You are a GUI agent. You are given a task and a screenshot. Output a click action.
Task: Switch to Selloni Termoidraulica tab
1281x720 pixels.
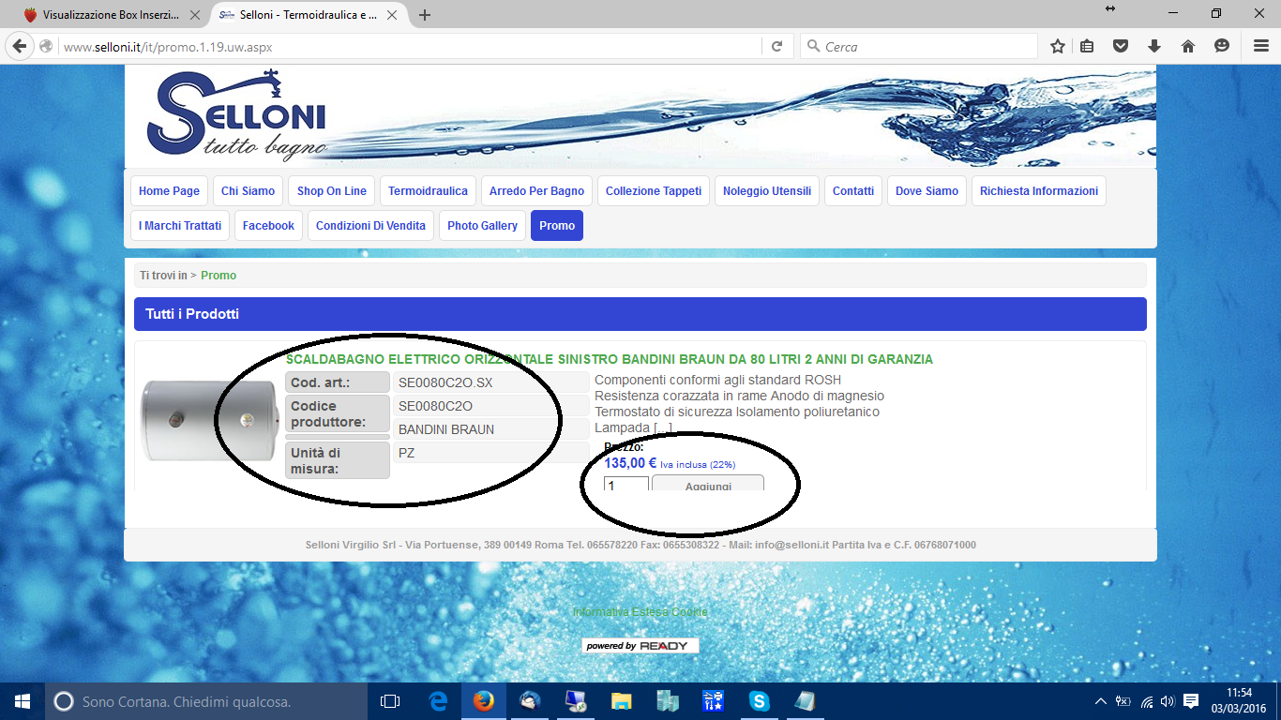click(x=307, y=15)
